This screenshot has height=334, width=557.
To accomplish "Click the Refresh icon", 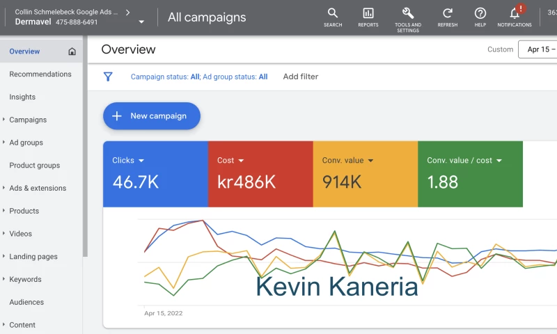I will (448, 14).
